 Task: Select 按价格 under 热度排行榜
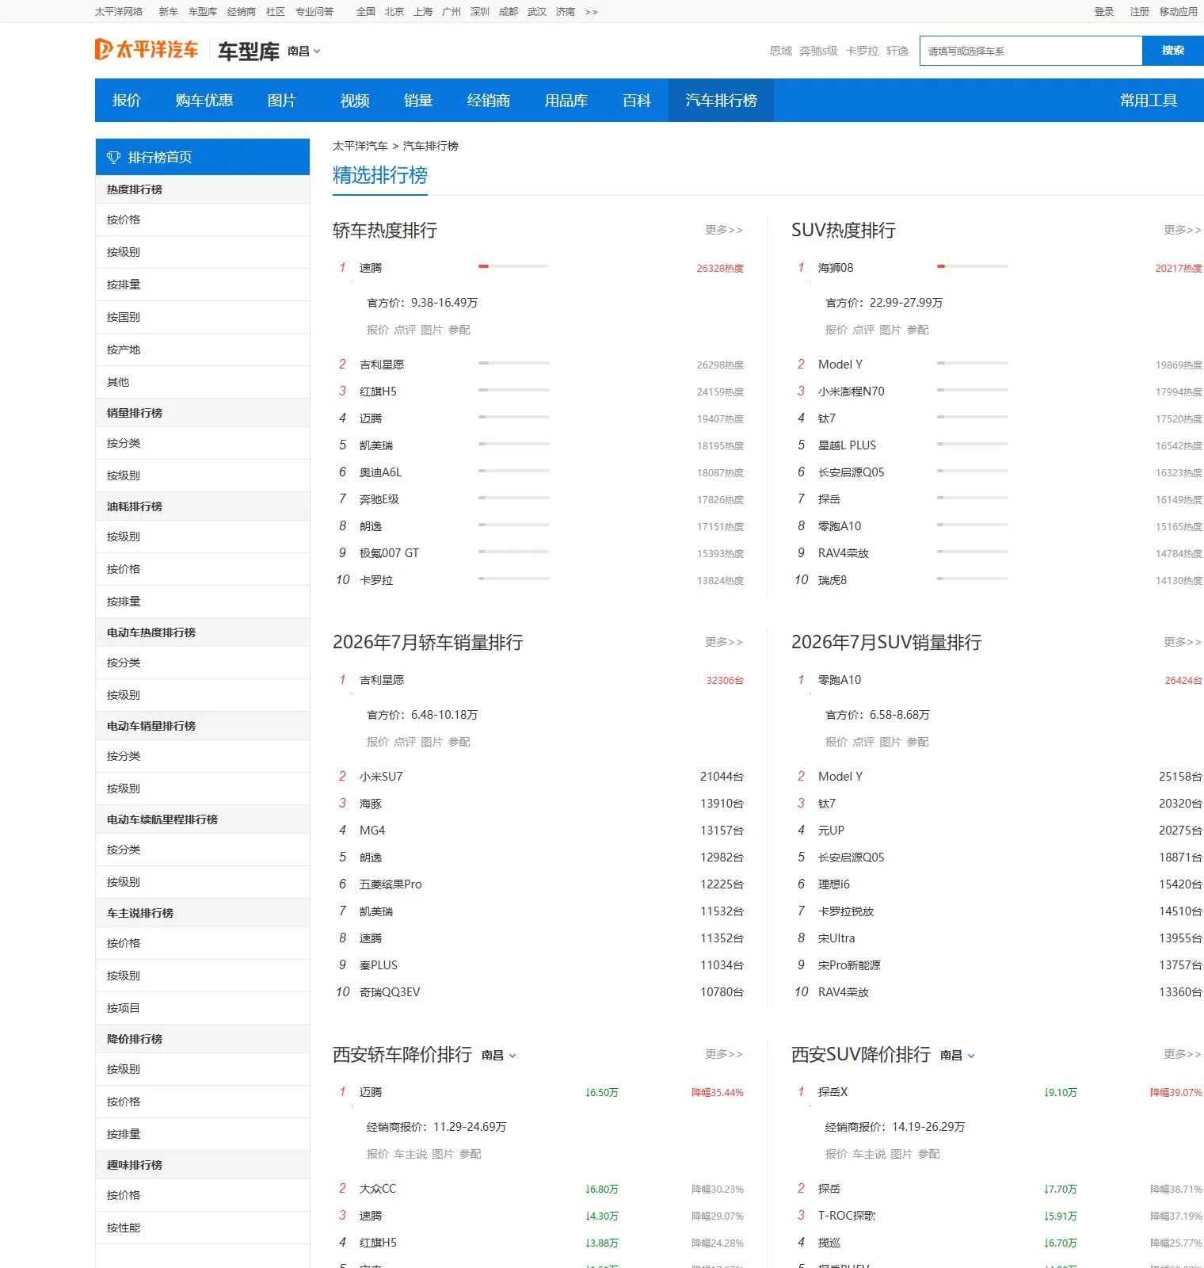point(124,220)
